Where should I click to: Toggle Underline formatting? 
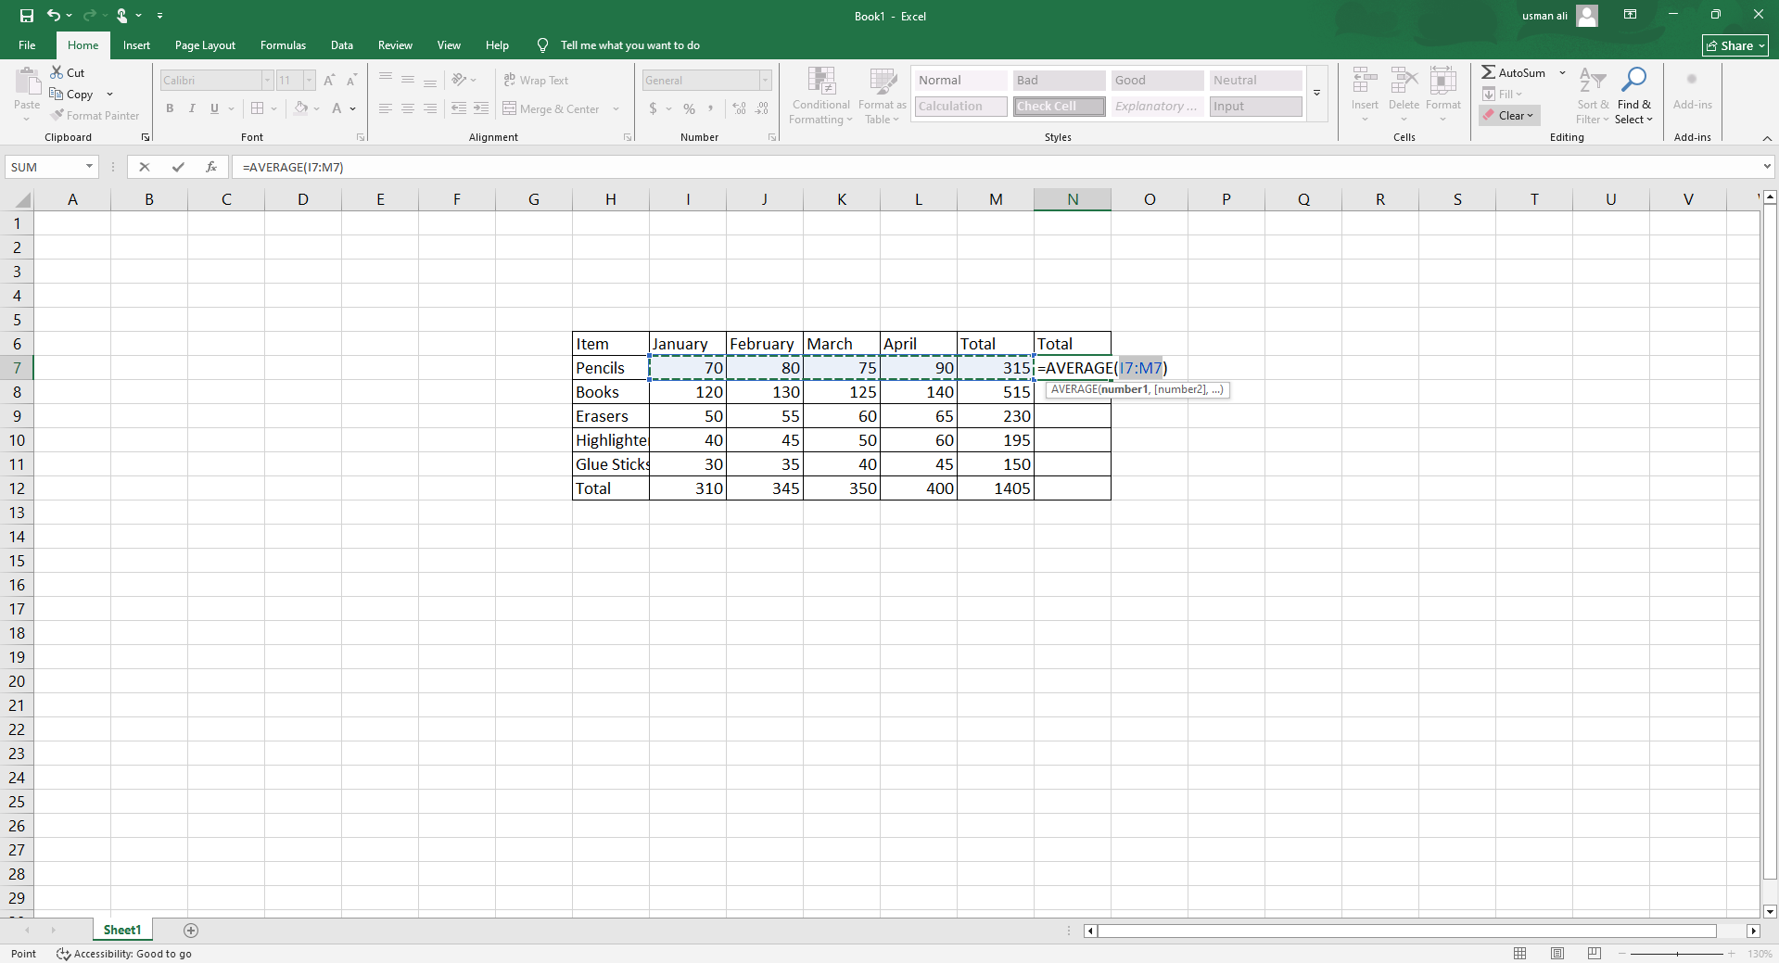click(214, 108)
